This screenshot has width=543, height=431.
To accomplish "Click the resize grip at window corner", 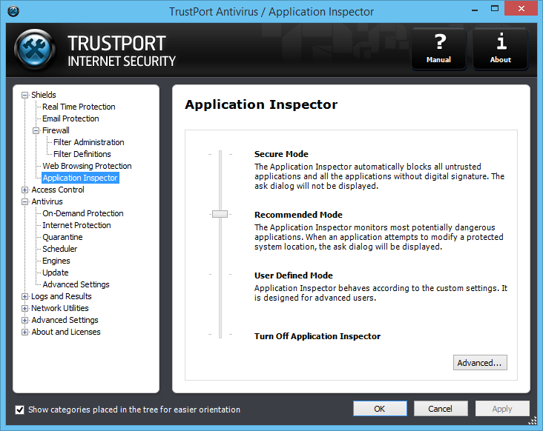I will tap(533, 421).
